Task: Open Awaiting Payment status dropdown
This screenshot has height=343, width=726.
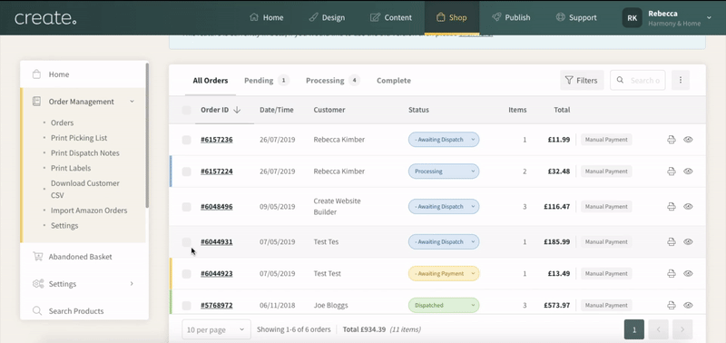Action: click(444, 273)
